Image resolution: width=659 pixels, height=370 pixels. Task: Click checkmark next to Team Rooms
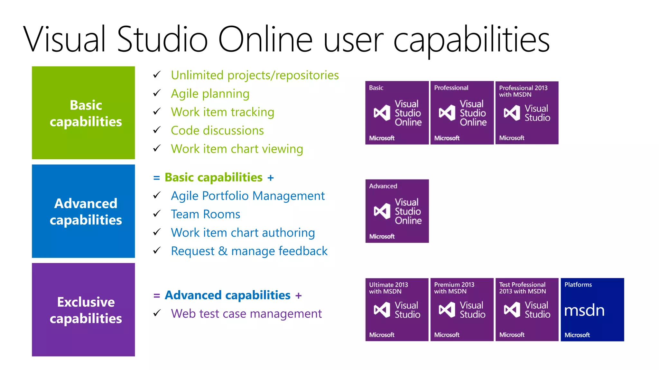(157, 214)
